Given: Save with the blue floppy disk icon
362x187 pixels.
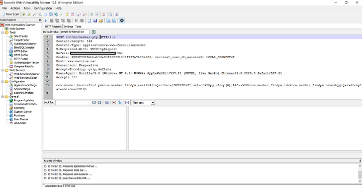Looking at the screenshot, I should pyautogui.click(x=95, y=21).
